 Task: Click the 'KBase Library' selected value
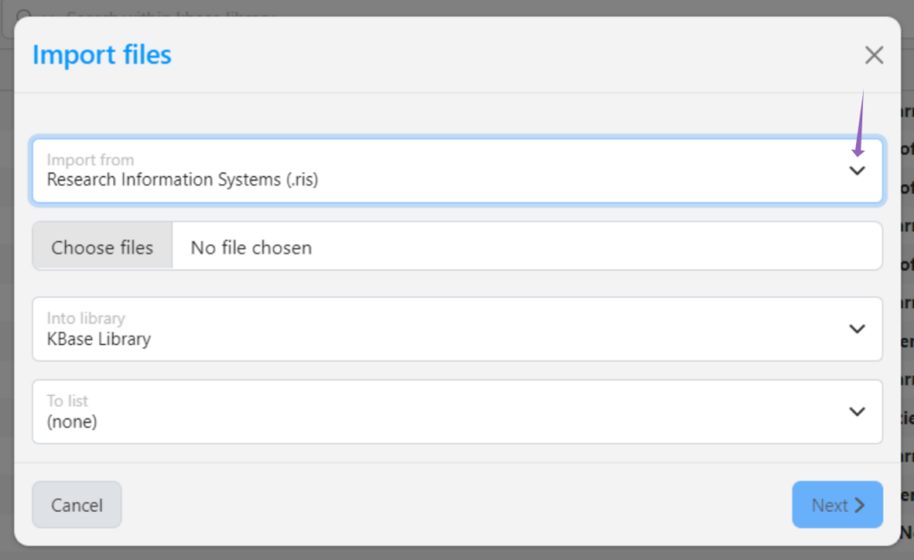point(99,339)
